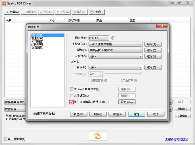Click the blue compatibility info icon
The image size is (195, 145).
click(113, 38)
